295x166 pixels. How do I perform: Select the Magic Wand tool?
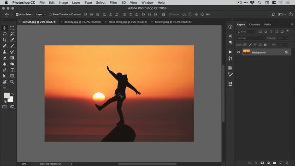(12, 34)
